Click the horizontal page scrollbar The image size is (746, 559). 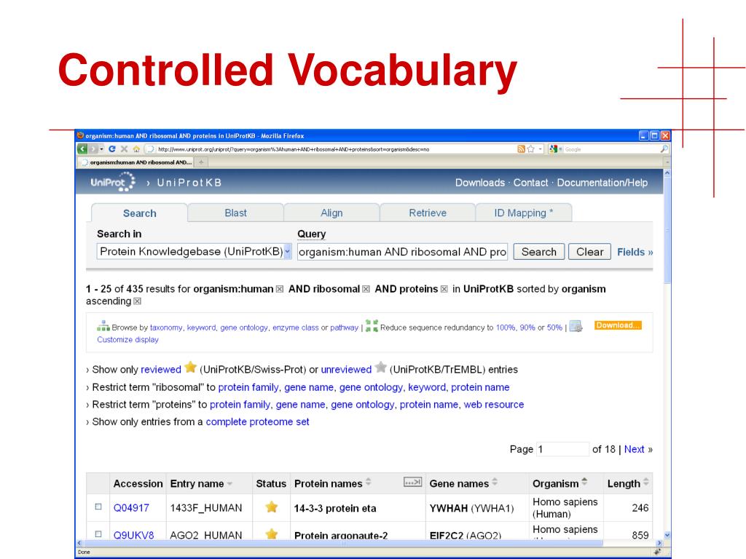(342, 543)
